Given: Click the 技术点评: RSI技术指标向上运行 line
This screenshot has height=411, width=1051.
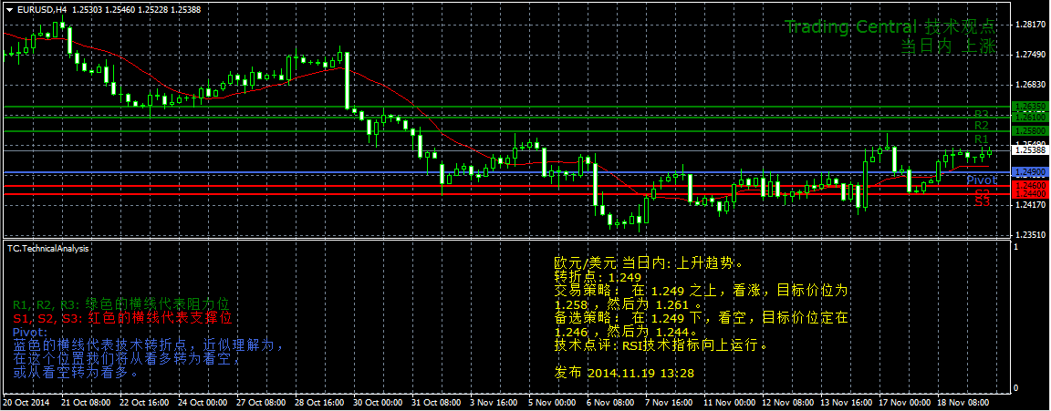Looking at the screenshot, I should coord(661,345).
